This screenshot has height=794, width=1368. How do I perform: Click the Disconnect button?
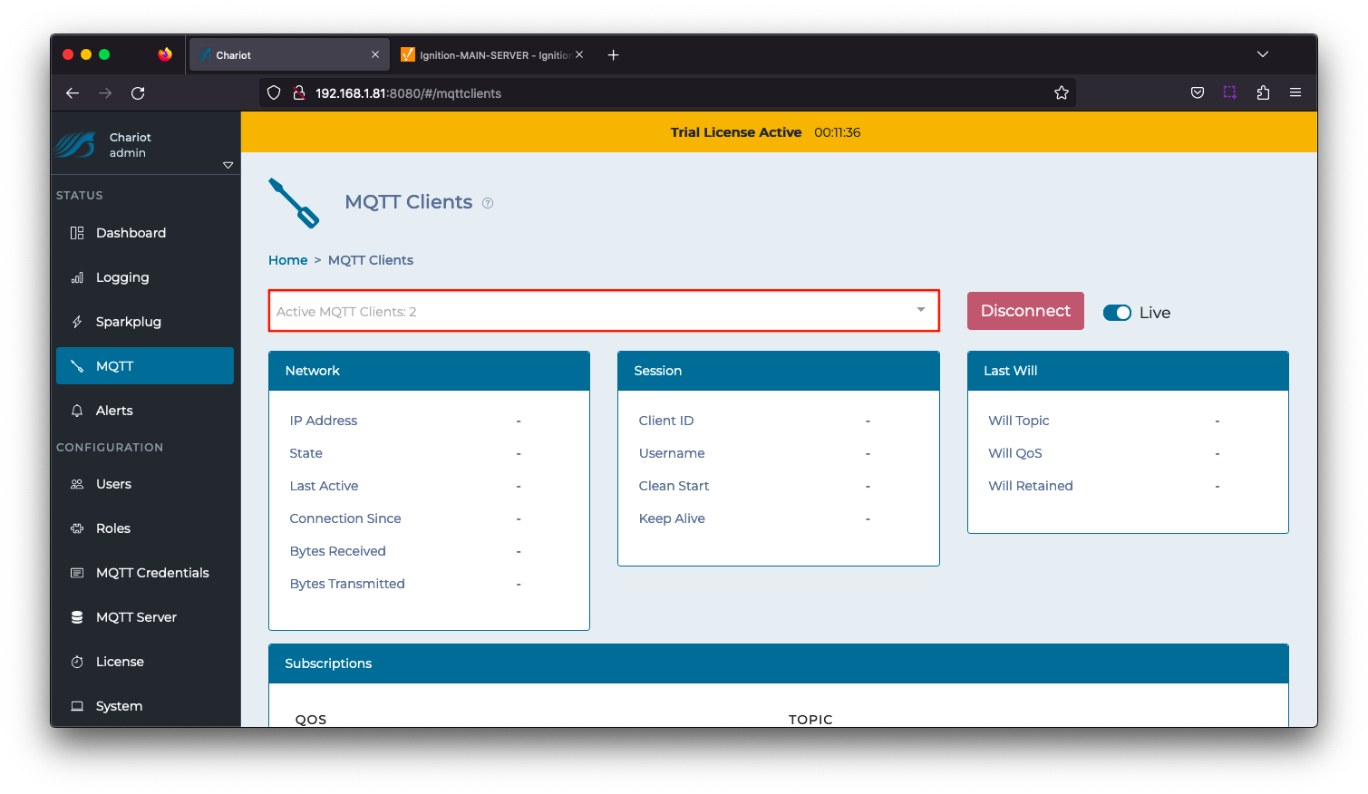(x=1025, y=311)
